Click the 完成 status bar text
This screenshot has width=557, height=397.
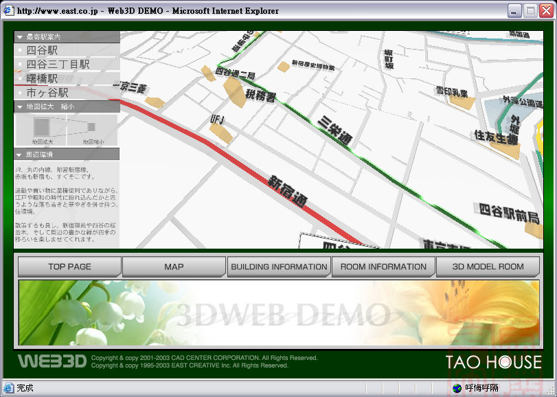[x=25, y=388]
